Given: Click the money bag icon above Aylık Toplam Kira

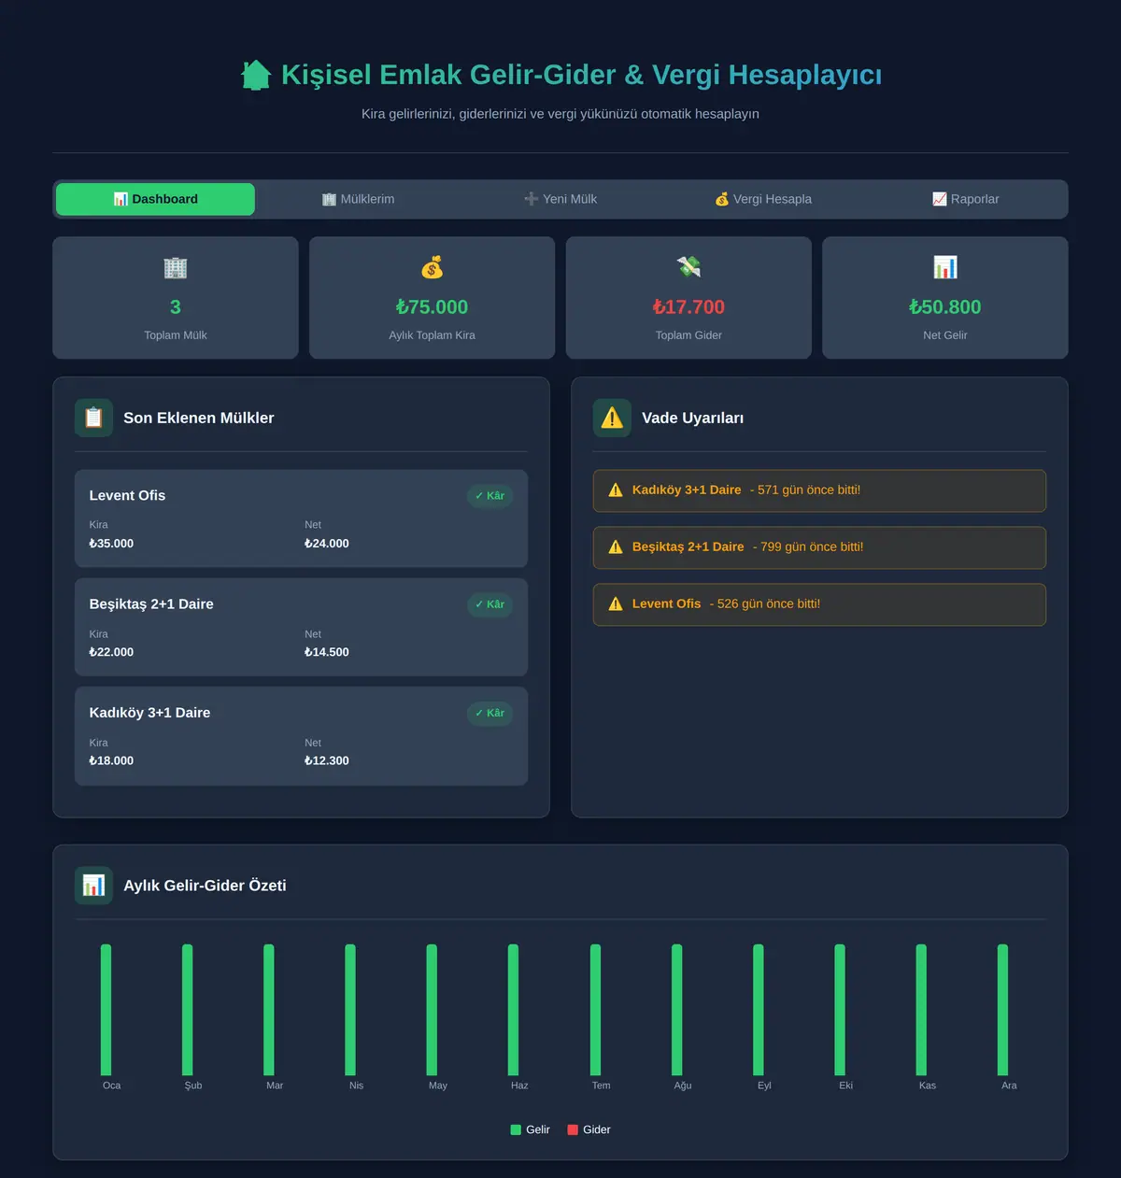Looking at the screenshot, I should (x=432, y=268).
